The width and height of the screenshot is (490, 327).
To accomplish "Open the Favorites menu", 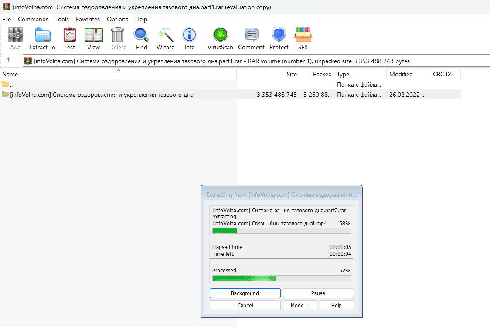I will (88, 19).
